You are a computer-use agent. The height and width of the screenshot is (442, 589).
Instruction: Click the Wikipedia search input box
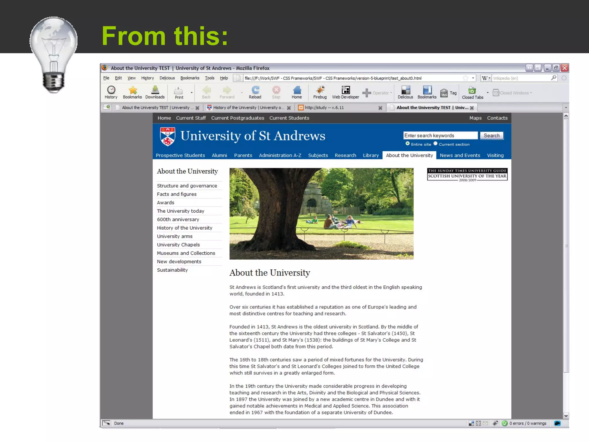click(x=521, y=78)
